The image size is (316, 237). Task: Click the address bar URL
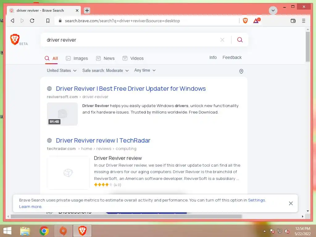coord(122,21)
